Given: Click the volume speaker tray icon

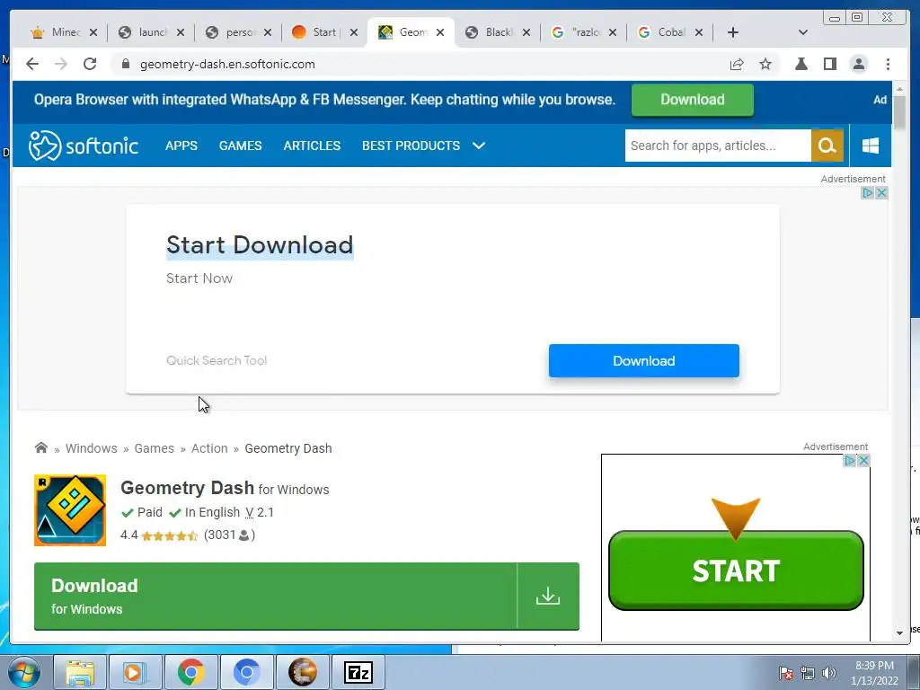Looking at the screenshot, I should [829, 673].
